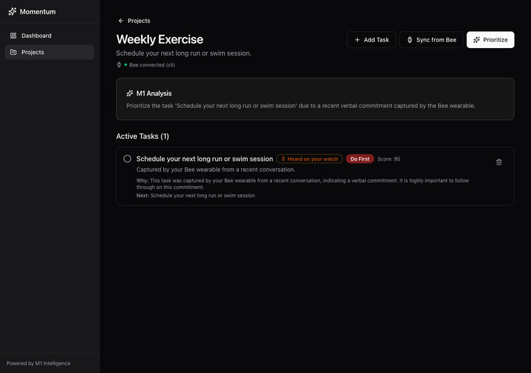Click the Add Task button
531x373 pixels.
pyautogui.click(x=372, y=40)
